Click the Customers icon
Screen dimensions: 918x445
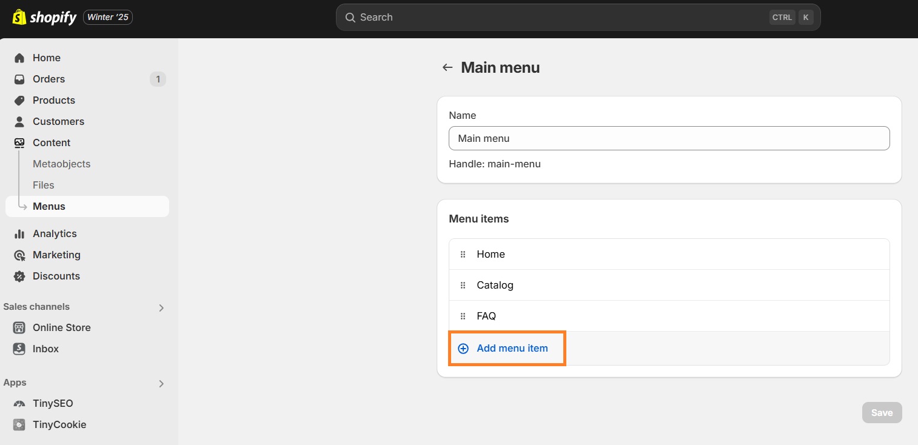(20, 121)
